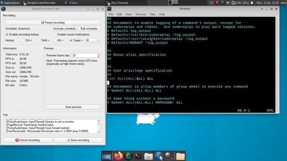The height and width of the screenshot is (161, 287).
Task: Launch Firefox from the dock
Action: pos(118,156)
